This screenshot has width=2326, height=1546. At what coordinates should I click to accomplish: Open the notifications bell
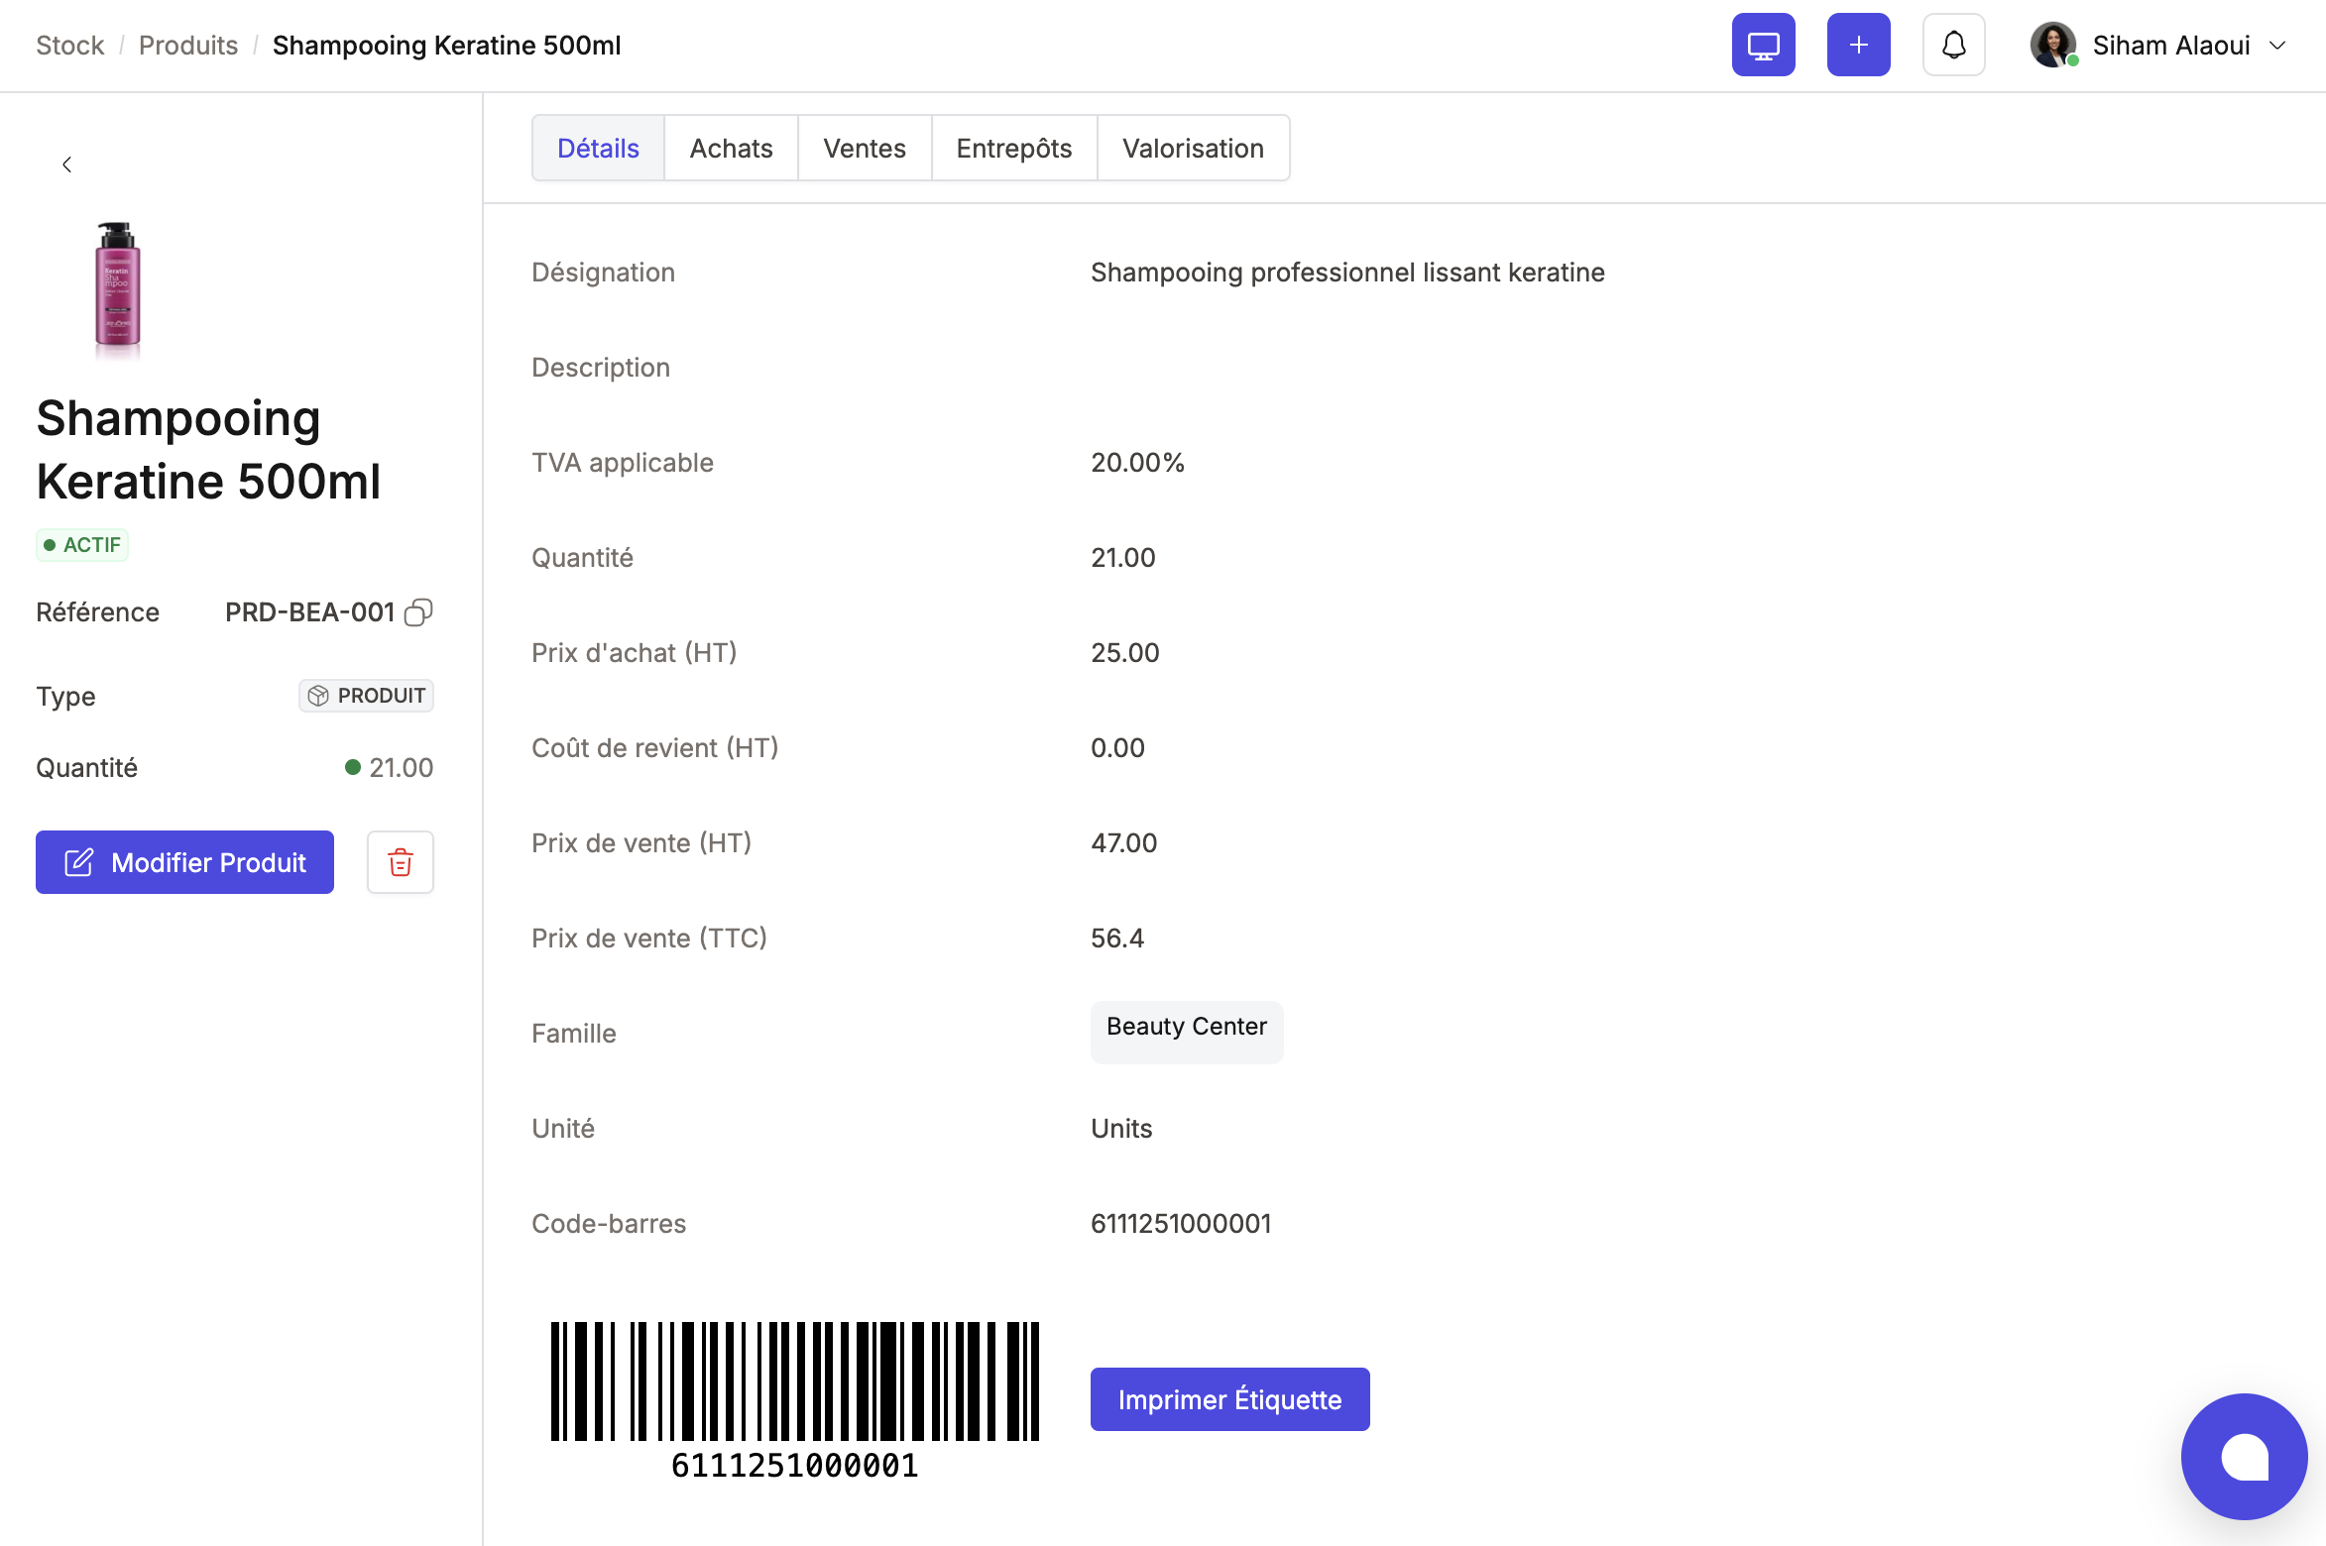point(1953,45)
